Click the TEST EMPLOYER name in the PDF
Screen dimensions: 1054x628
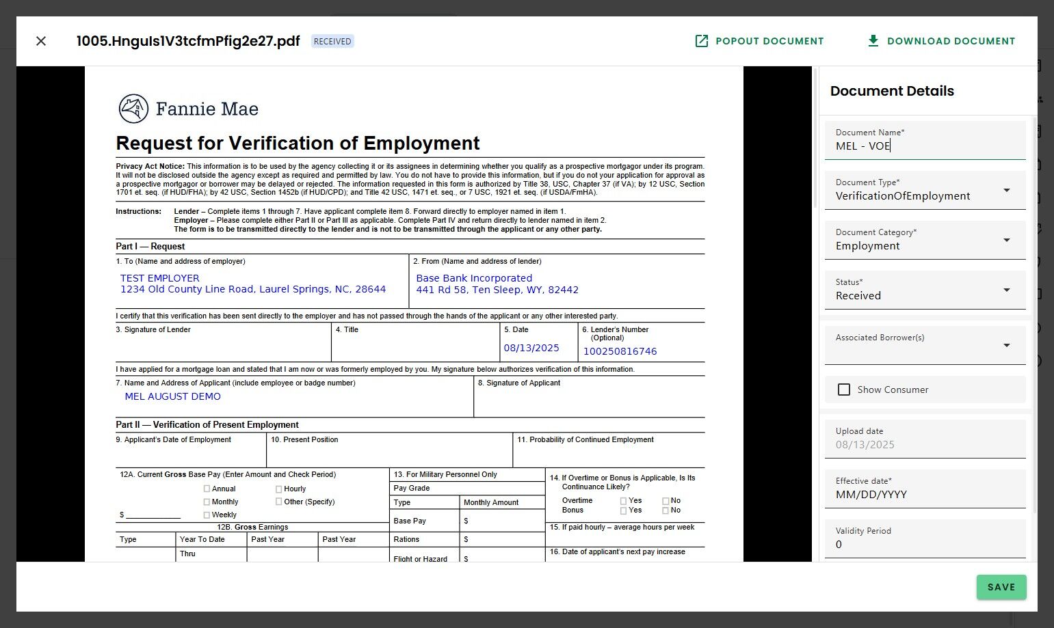(160, 278)
